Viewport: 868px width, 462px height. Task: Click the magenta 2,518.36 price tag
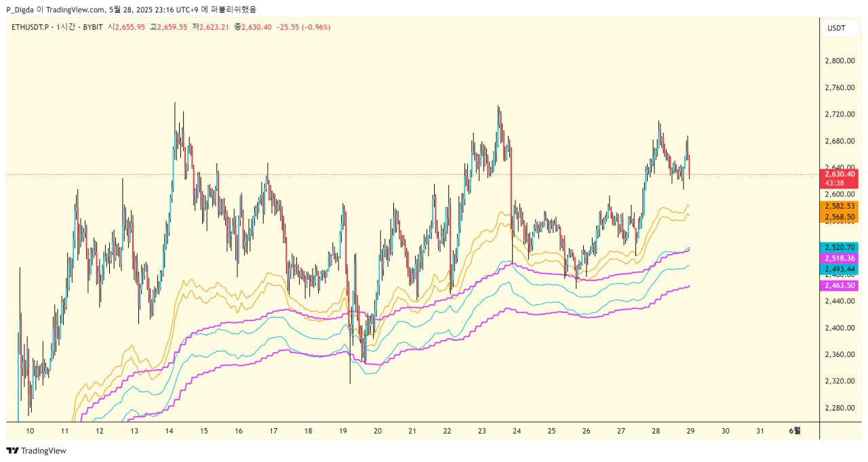(841, 258)
